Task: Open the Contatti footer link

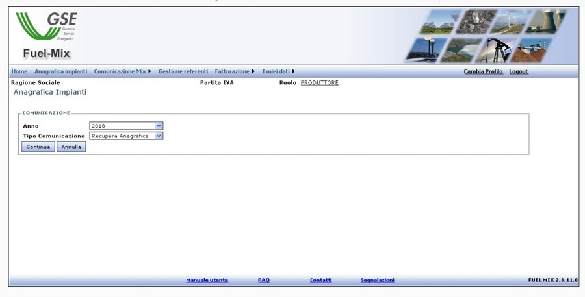Action: point(321,280)
